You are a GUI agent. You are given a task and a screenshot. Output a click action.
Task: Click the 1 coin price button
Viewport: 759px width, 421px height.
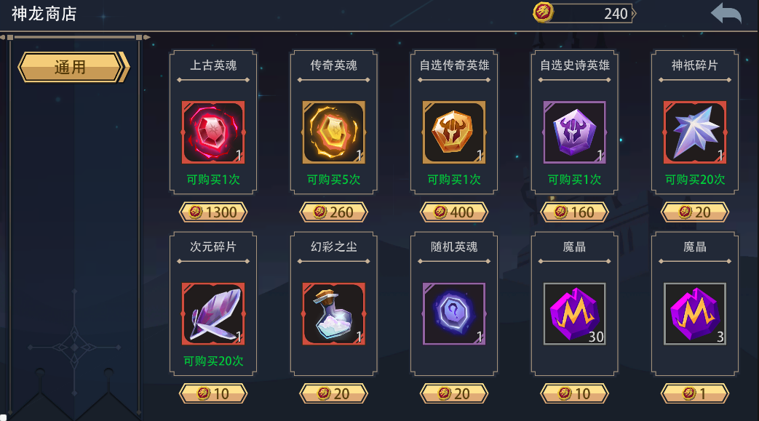(x=695, y=393)
